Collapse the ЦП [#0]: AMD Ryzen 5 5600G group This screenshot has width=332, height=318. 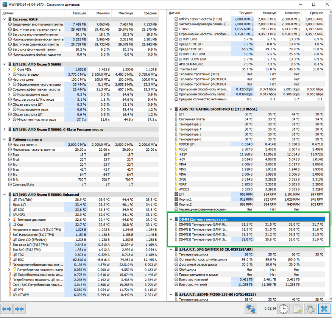click(5, 64)
